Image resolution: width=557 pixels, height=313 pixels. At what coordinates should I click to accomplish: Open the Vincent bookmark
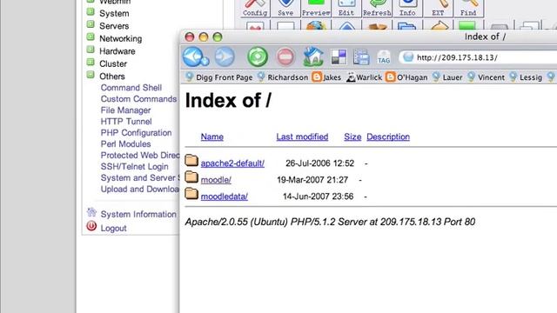click(486, 77)
